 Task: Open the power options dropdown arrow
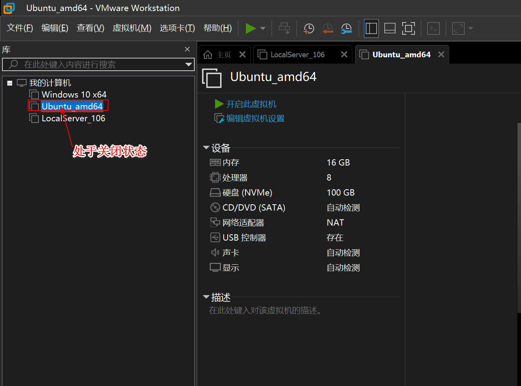263,28
